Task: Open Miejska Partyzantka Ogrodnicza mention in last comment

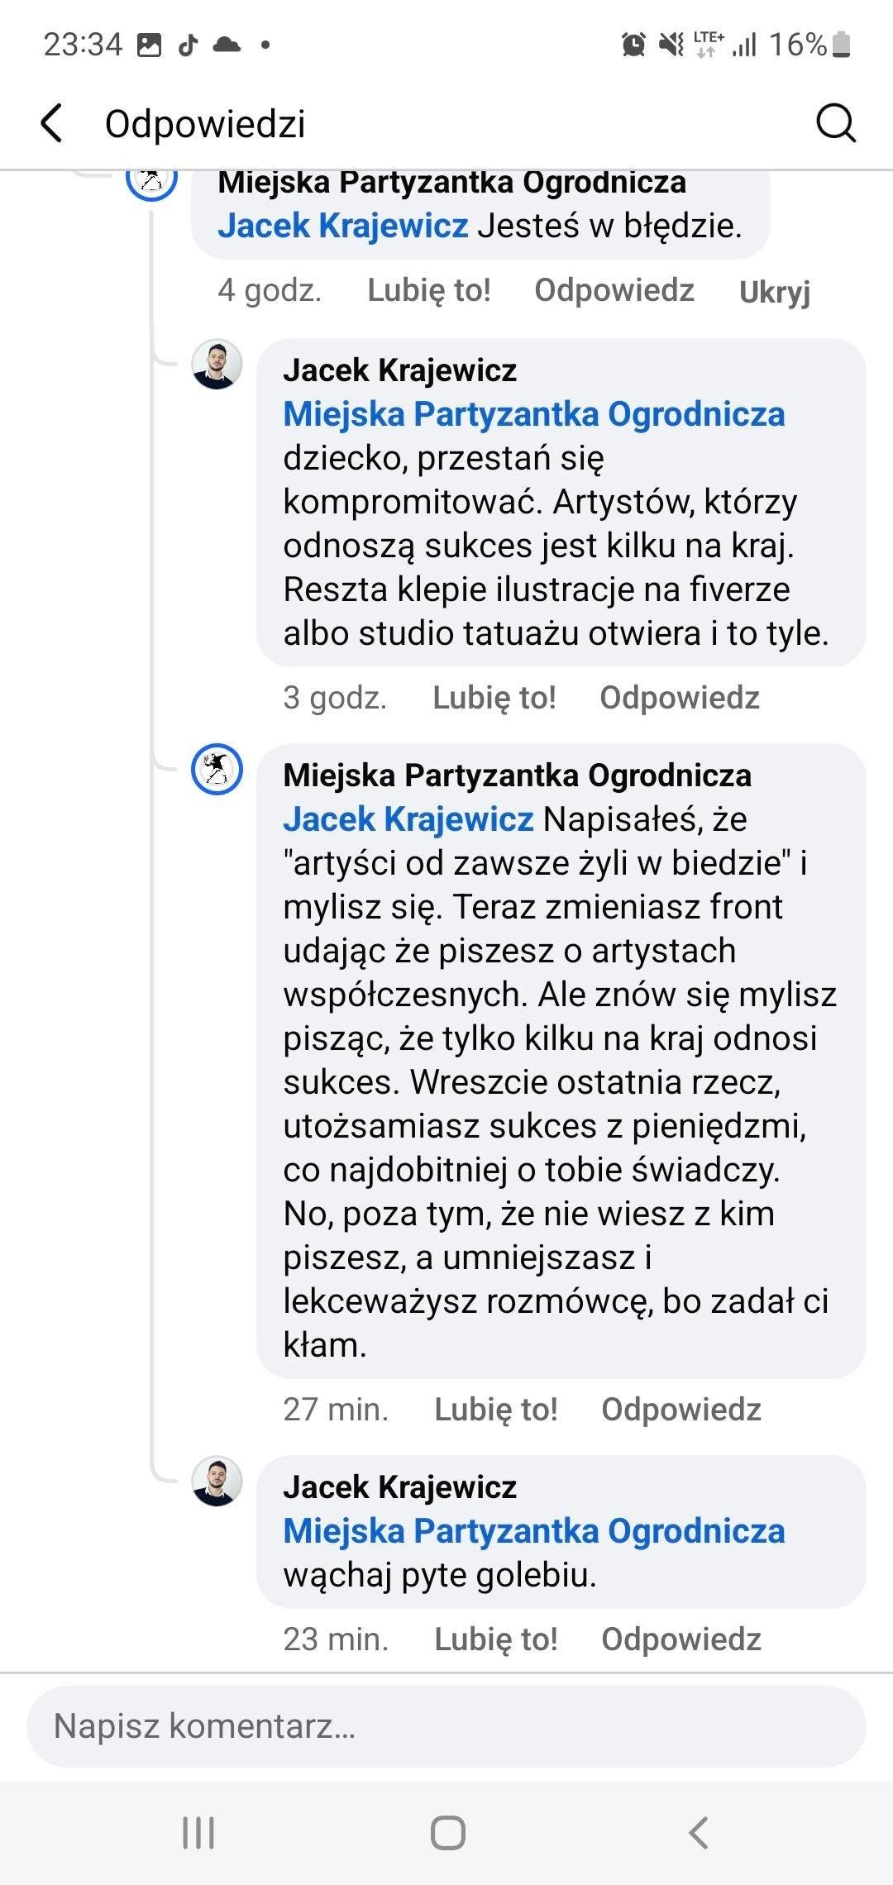Action: [x=533, y=1531]
